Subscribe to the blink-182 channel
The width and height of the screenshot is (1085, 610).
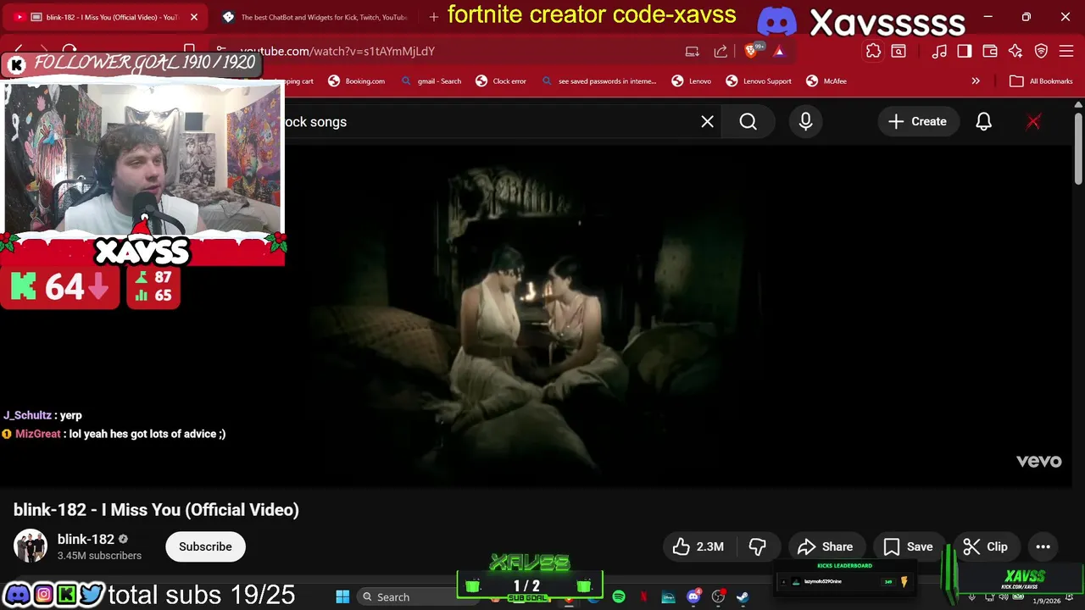click(x=205, y=546)
